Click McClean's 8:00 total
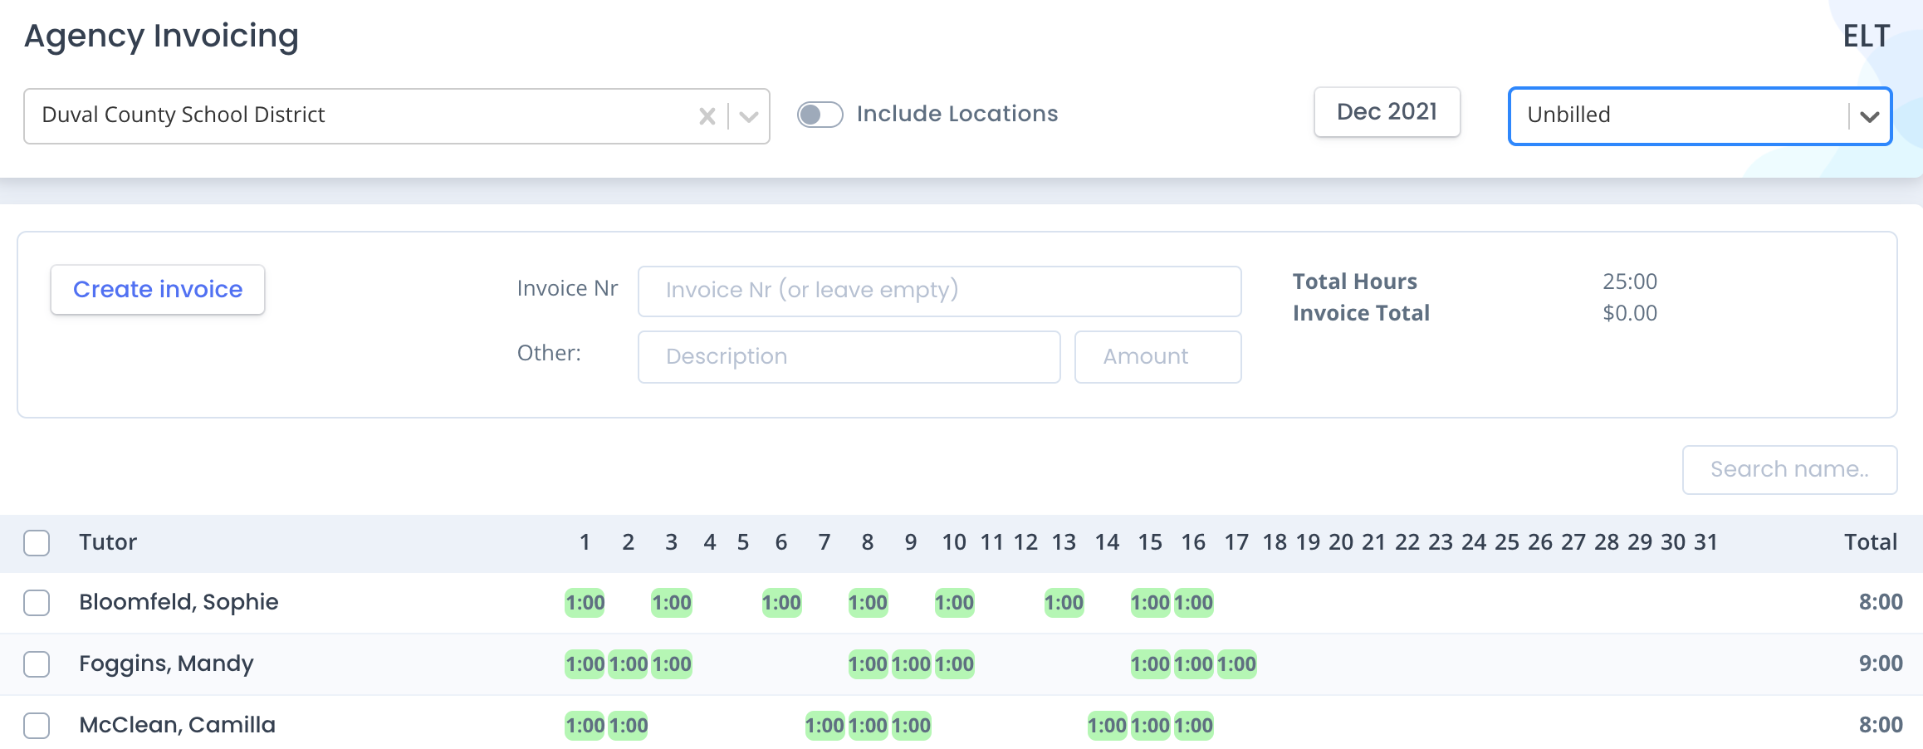 pos(1880,725)
